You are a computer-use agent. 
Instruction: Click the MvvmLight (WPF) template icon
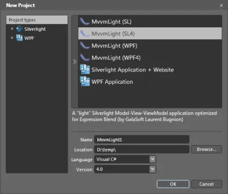coord(84,46)
